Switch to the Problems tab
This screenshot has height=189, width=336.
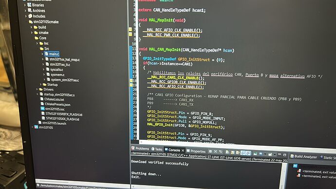pos(140,148)
